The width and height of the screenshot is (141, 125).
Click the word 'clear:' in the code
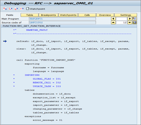(21, 49)
